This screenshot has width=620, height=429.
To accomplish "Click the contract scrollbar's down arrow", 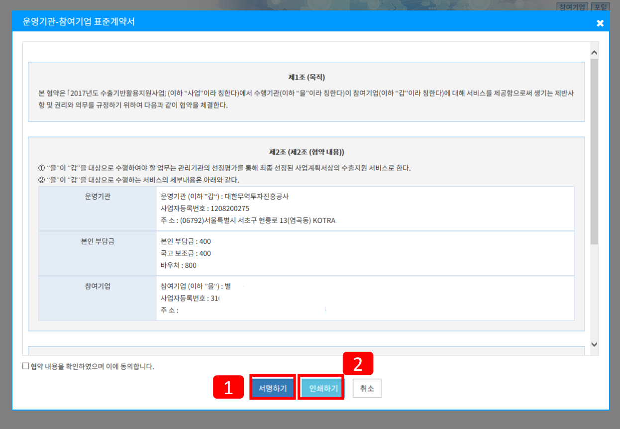I will click(x=594, y=344).
